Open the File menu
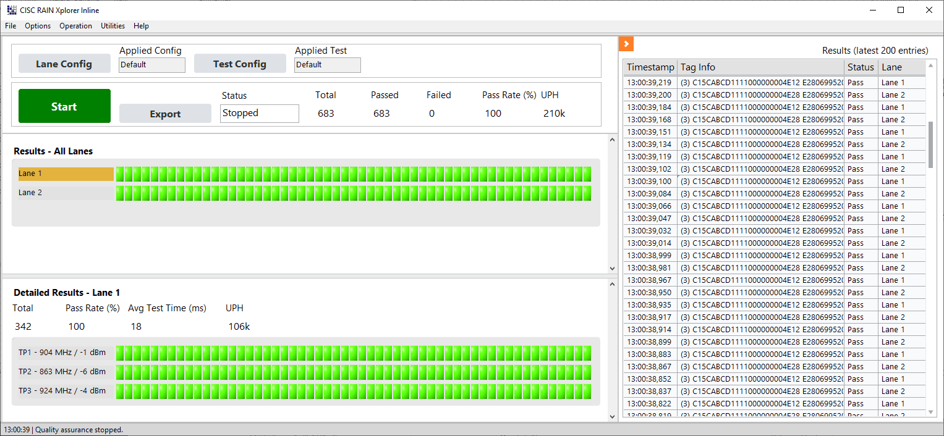The width and height of the screenshot is (944, 436). 11,26
